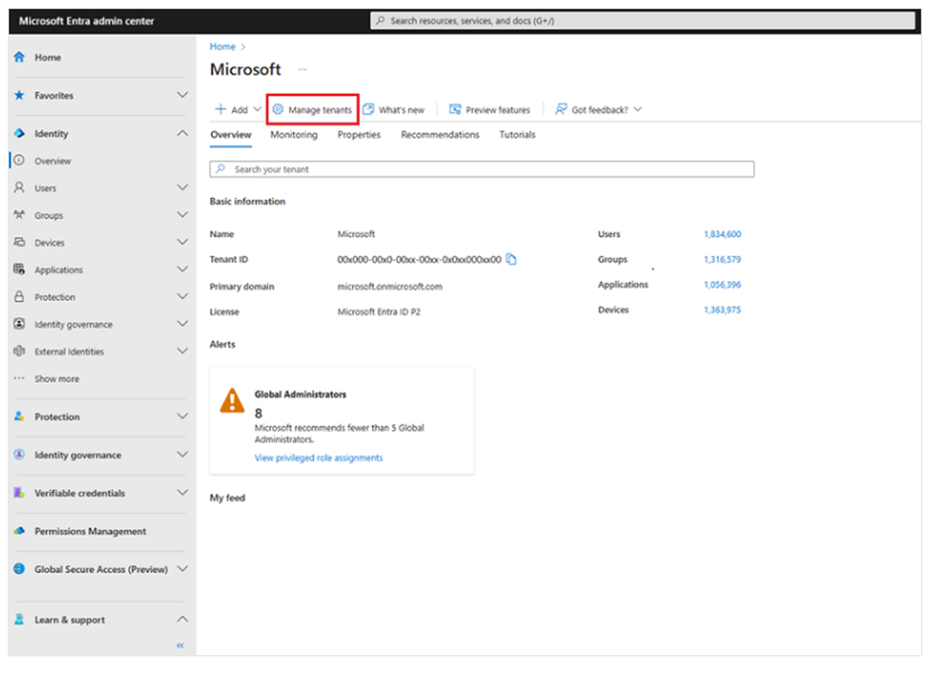The width and height of the screenshot is (930, 673).
Task: Click the top-level Identity governance section icon
Action: click(x=20, y=454)
